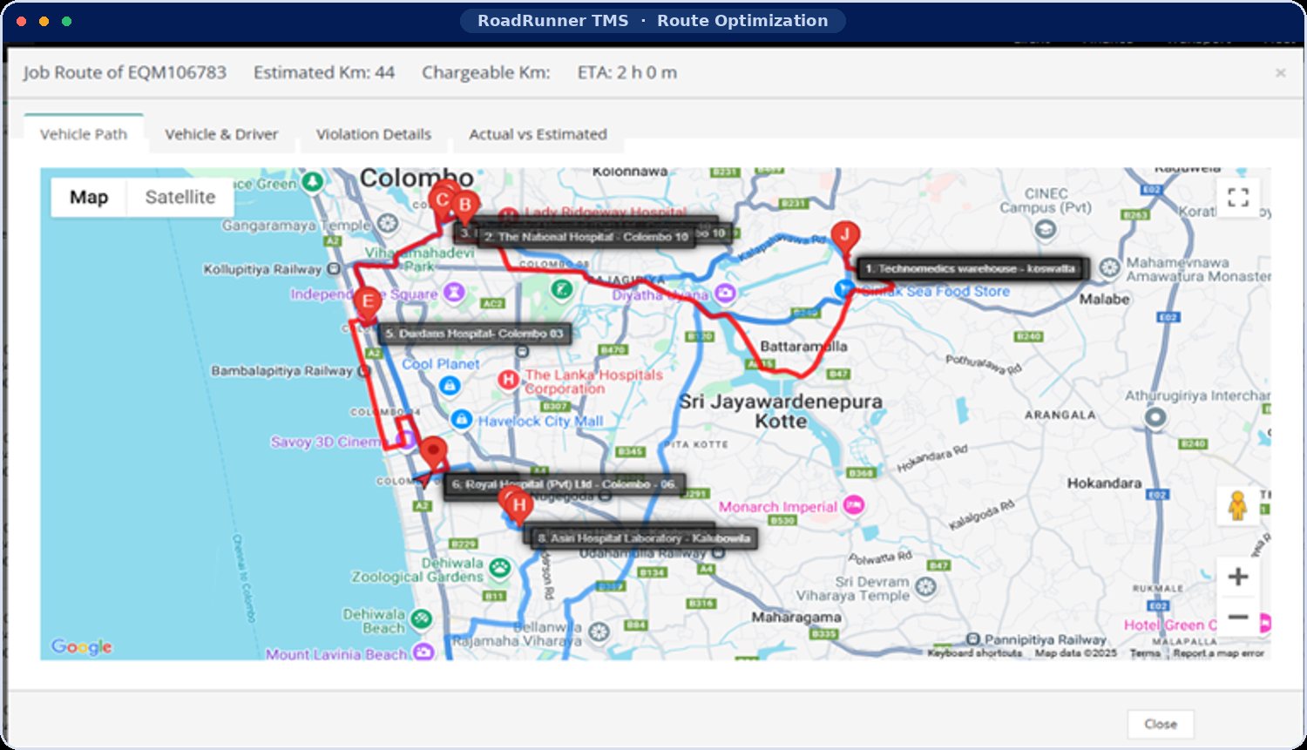Viewport: 1307px width, 750px height.
Task: Open Google Maps via Google logo
Action: tap(82, 646)
